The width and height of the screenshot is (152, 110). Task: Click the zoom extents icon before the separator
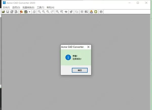(52, 12)
